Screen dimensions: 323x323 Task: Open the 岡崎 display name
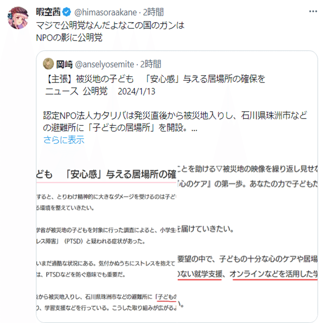tap(64, 64)
